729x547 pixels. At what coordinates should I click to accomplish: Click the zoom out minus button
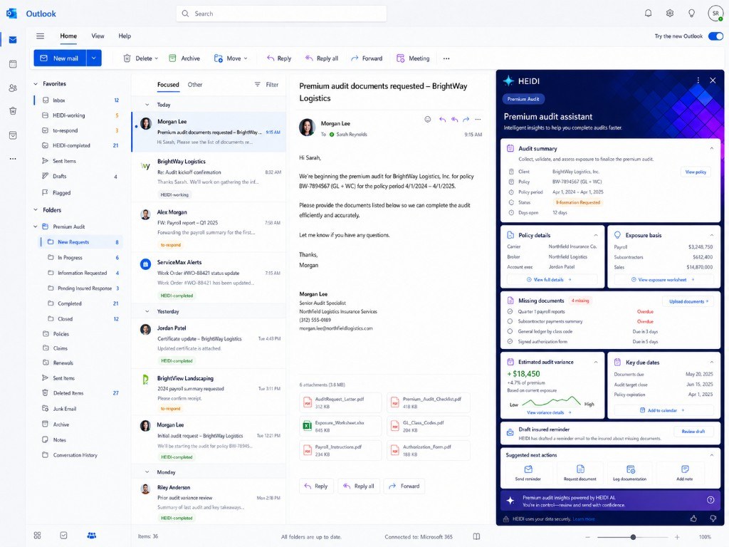[587, 537]
